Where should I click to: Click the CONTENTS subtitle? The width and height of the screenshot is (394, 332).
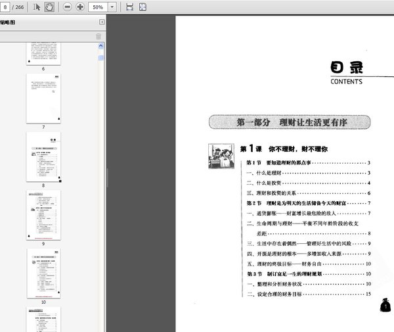[346, 82]
